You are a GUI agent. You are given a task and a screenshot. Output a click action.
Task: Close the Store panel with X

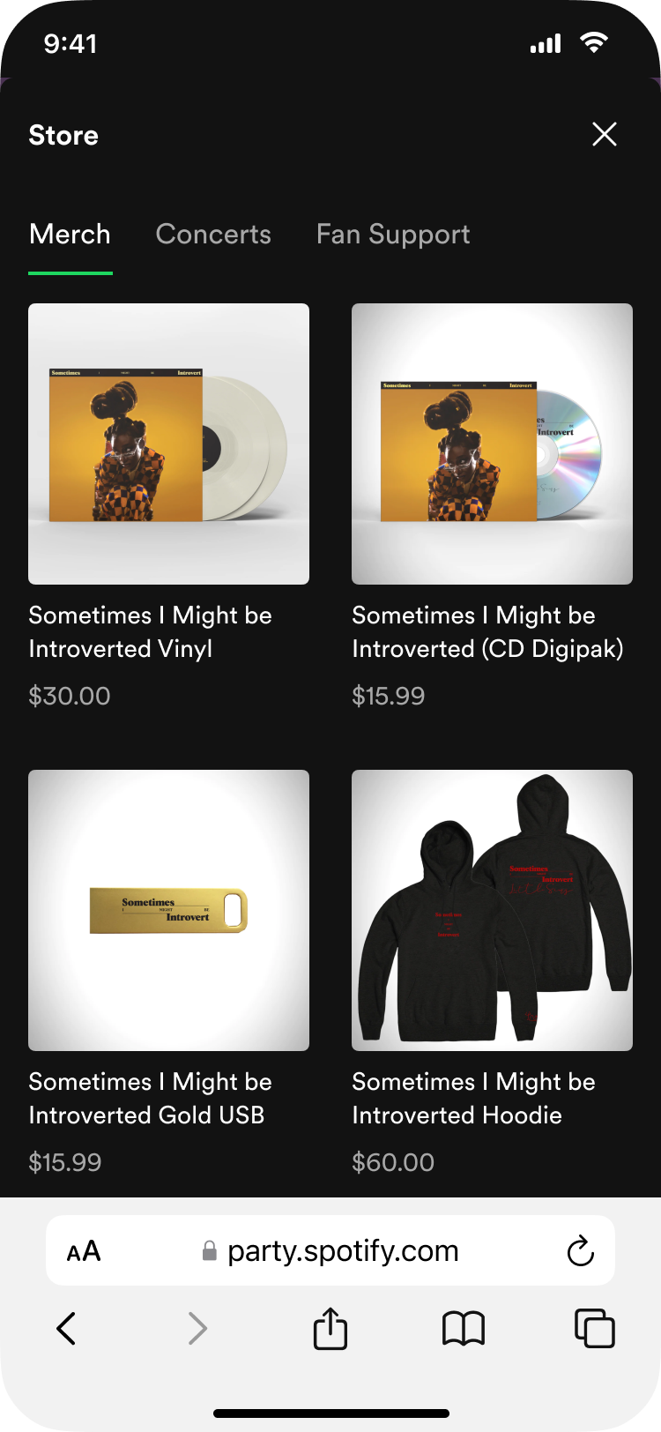pyautogui.click(x=605, y=134)
